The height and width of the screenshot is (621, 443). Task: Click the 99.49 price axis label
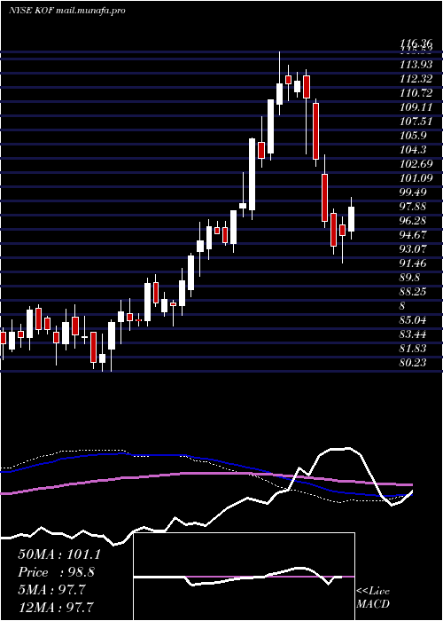point(414,193)
